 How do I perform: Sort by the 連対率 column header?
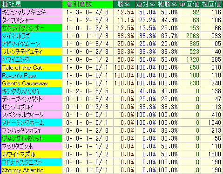[x=146, y=4]
